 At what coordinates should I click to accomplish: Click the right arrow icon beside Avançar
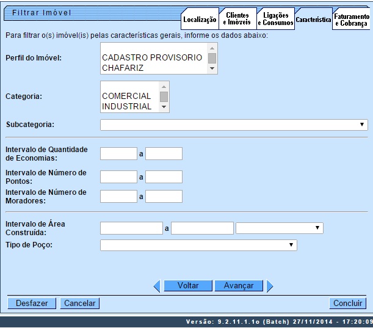tap(270, 286)
